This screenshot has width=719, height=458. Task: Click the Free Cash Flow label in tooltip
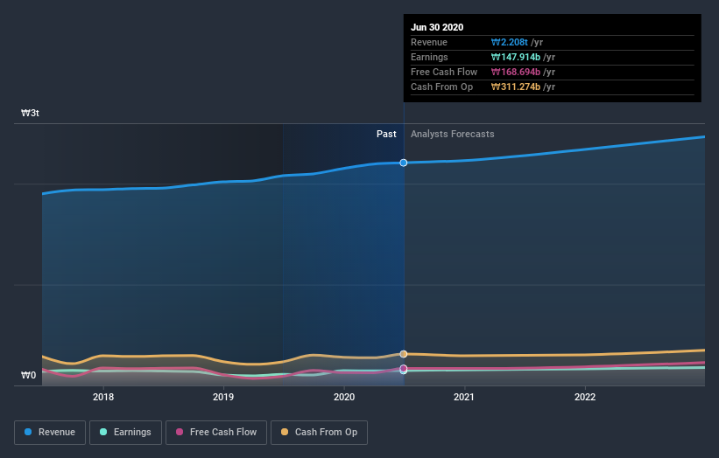pyautogui.click(x=444, y=72)
